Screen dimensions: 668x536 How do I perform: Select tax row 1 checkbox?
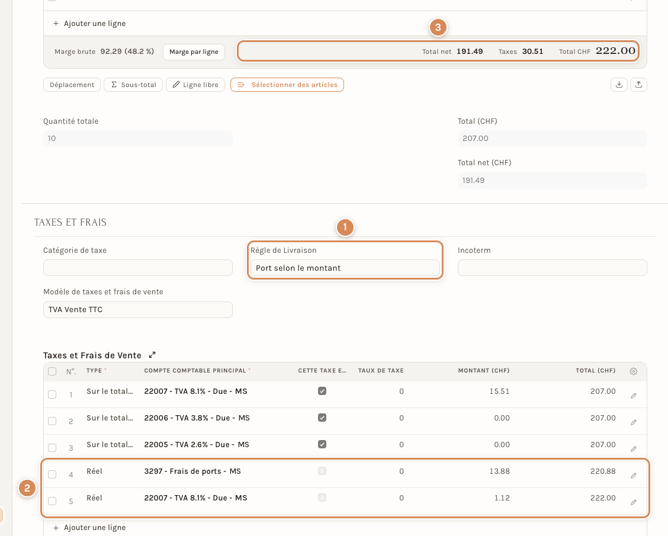52,394
